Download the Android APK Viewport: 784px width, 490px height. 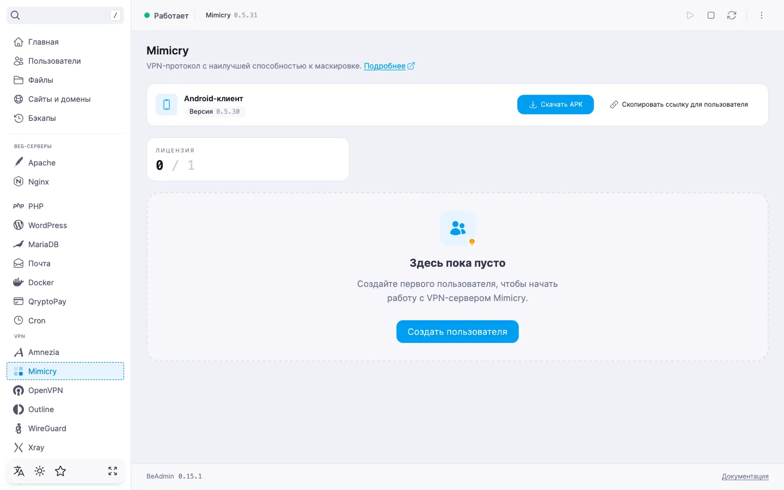tap(555, 105)
